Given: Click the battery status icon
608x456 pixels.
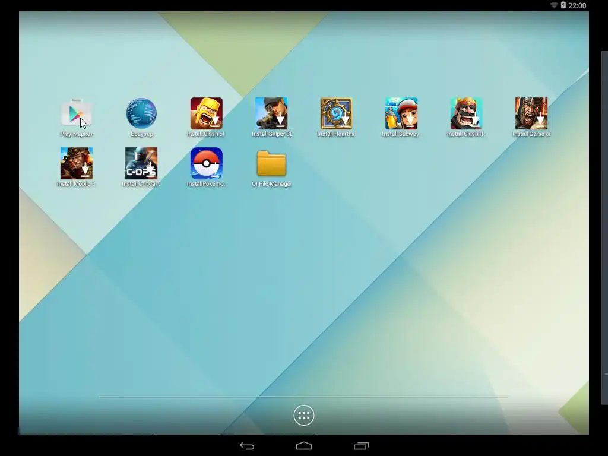Looking at the screenshot, I should click(x=563, y=5).
